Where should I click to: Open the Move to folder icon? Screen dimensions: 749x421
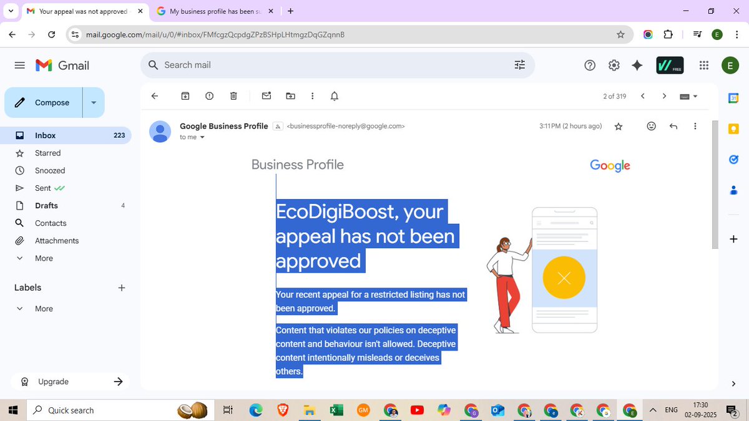point(290,96)
